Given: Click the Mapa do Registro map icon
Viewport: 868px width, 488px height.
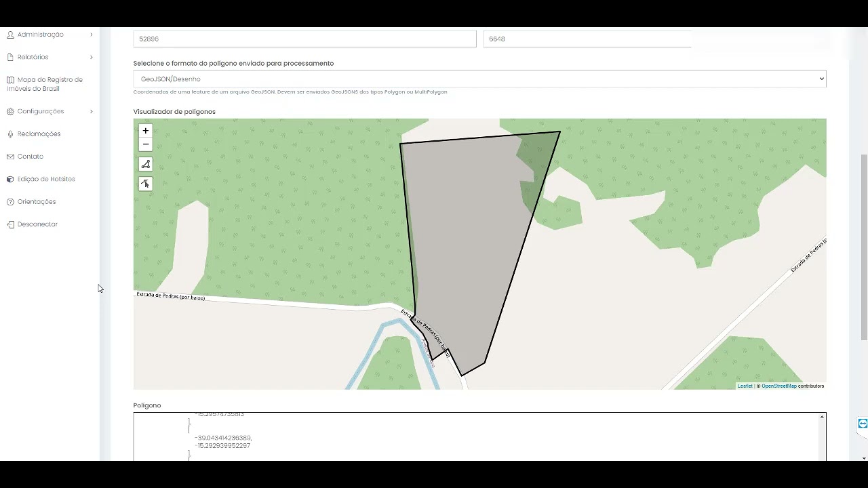Looking at the screenshot, I should coord(10,80).
